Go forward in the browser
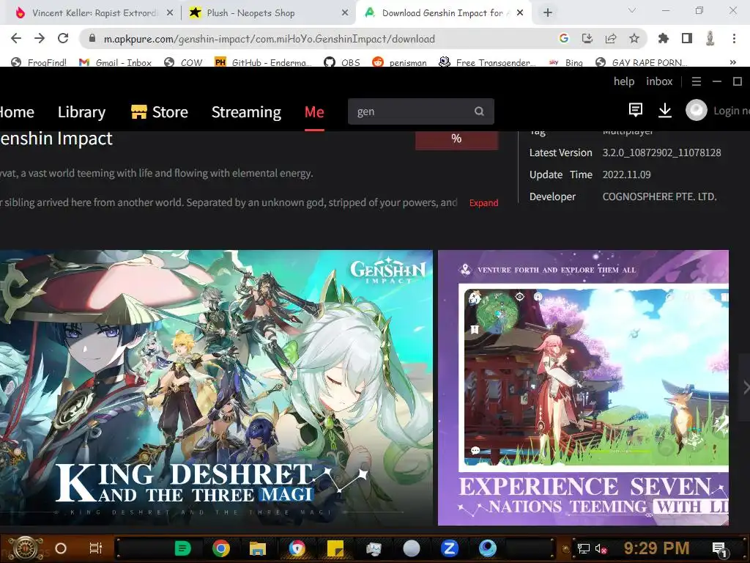 (40, 38)
